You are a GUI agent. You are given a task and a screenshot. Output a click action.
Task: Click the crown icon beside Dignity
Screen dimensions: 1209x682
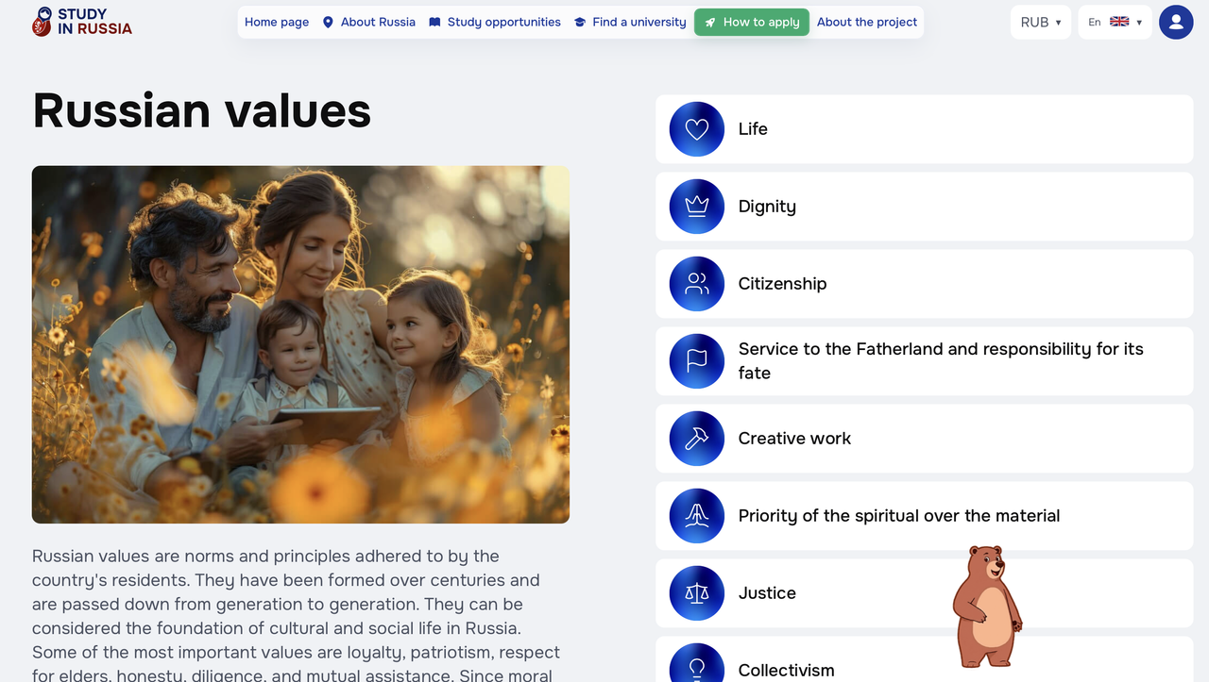coord(697,207)
